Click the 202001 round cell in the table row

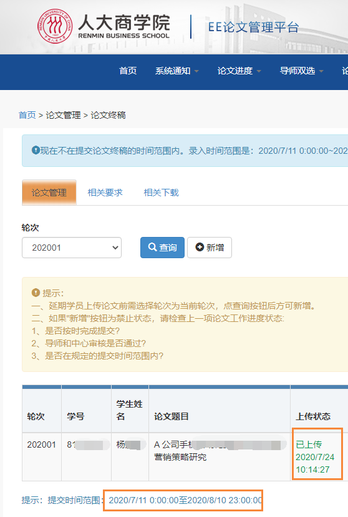click(41, 444)
